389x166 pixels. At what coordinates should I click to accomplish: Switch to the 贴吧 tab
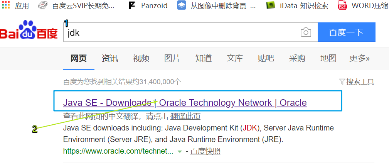coord(266,58)
